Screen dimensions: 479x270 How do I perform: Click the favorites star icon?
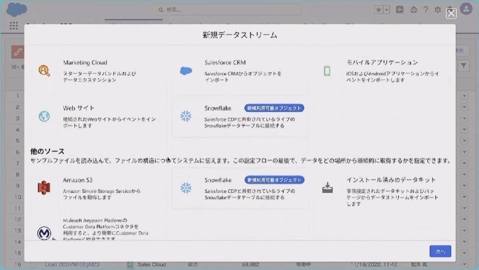pyautogui.click(x=378, y=10)
